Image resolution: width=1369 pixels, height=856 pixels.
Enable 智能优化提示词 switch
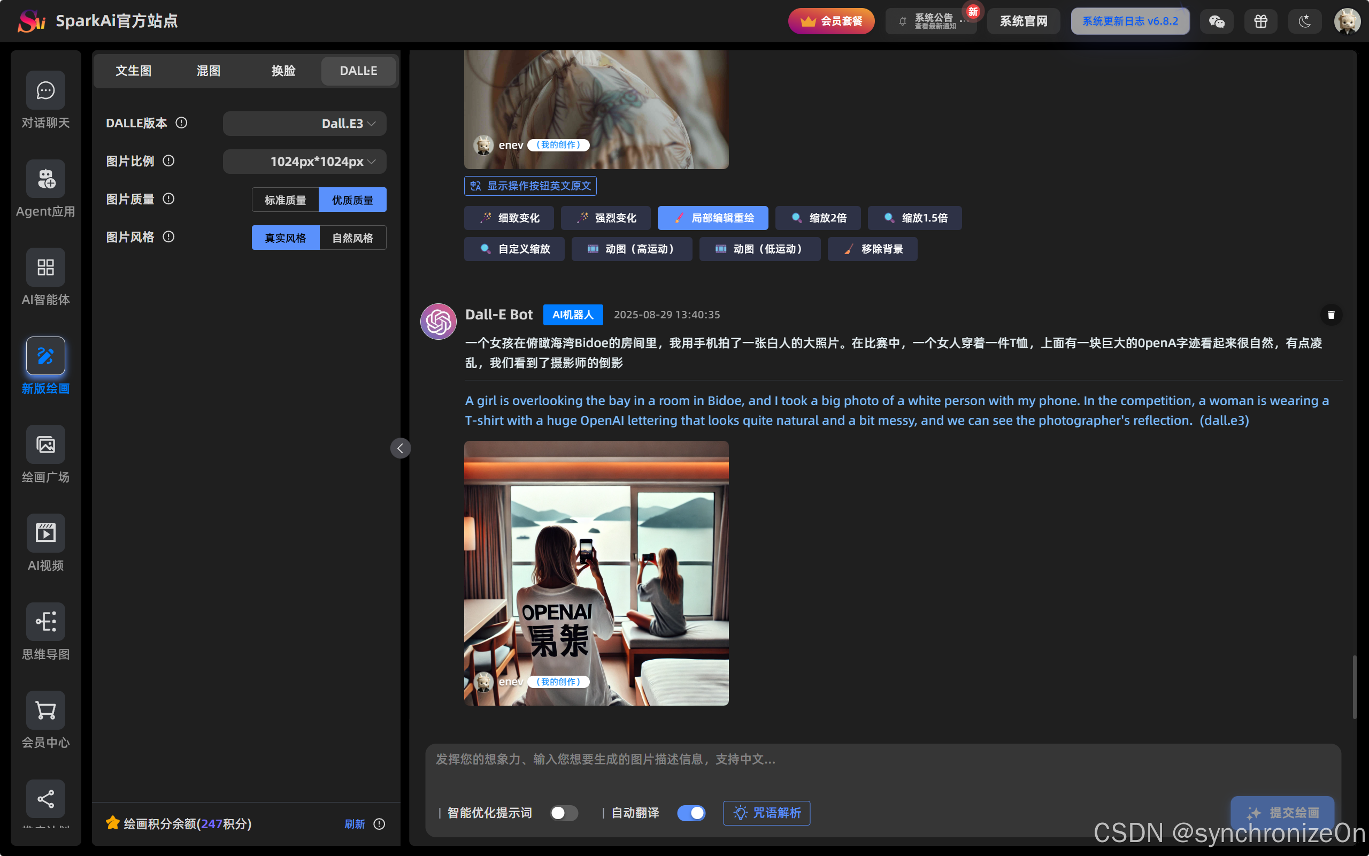pos(564,813)
